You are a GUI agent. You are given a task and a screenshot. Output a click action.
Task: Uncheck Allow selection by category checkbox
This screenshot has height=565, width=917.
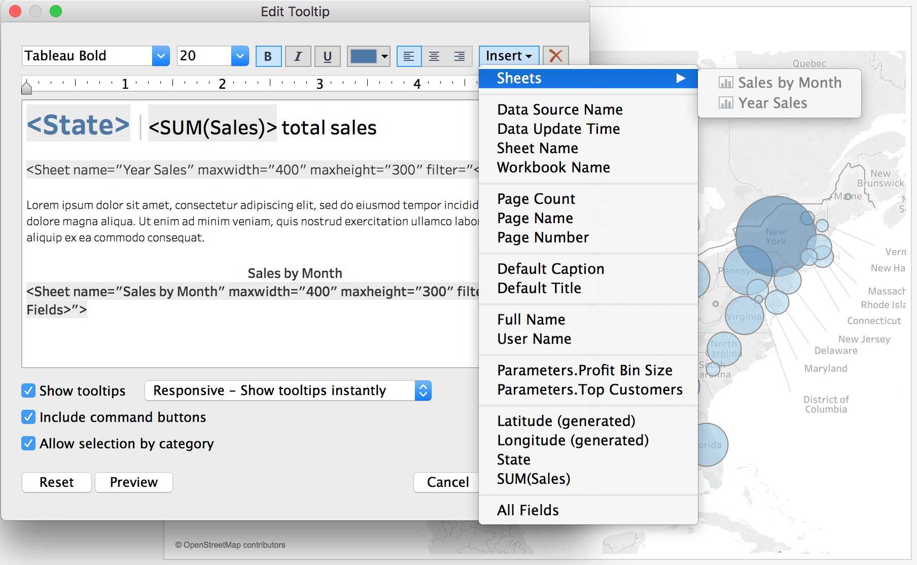[x=28, y=443]
